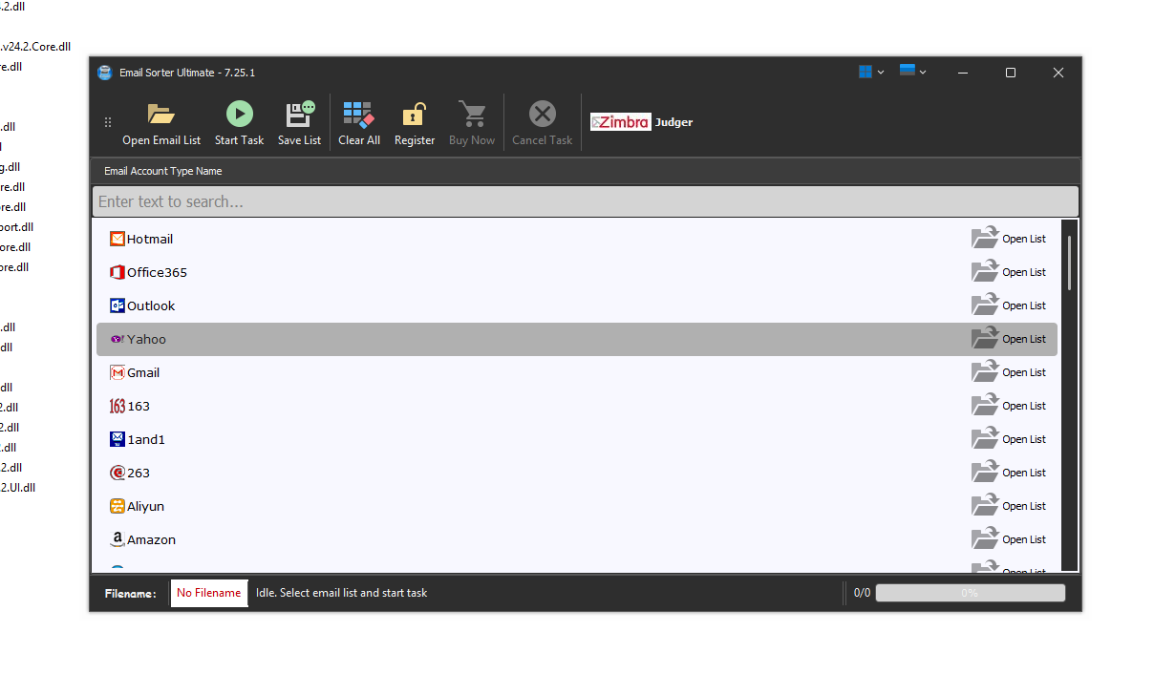The image size is (1154, 674).
Task: Click the search text input field
Action: pos(584,201)
